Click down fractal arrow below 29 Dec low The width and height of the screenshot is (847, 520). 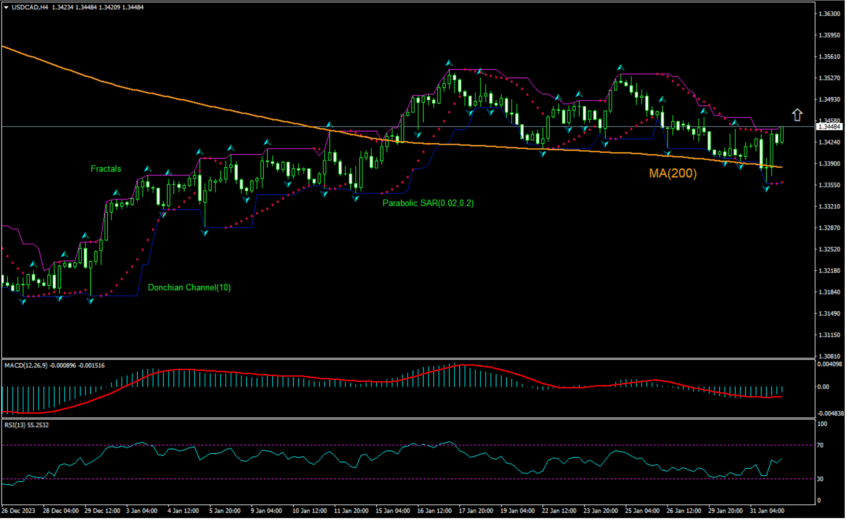pos(90,301)
